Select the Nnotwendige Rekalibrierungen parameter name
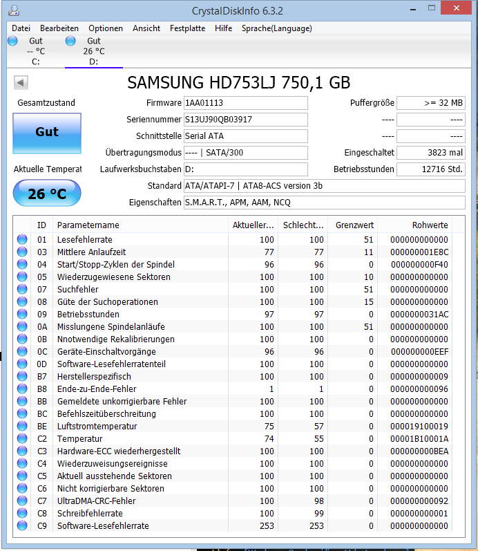478x551 pixels. coord(116,339)
